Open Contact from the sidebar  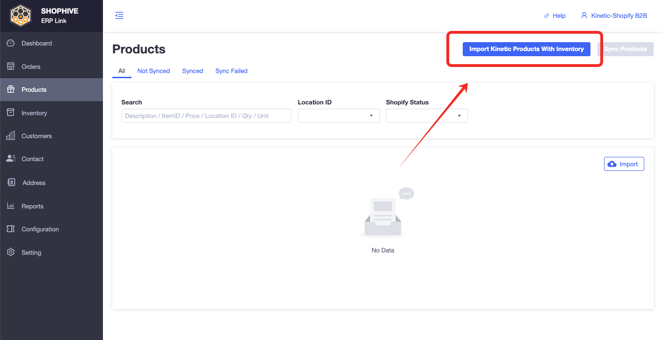[51, 159]
